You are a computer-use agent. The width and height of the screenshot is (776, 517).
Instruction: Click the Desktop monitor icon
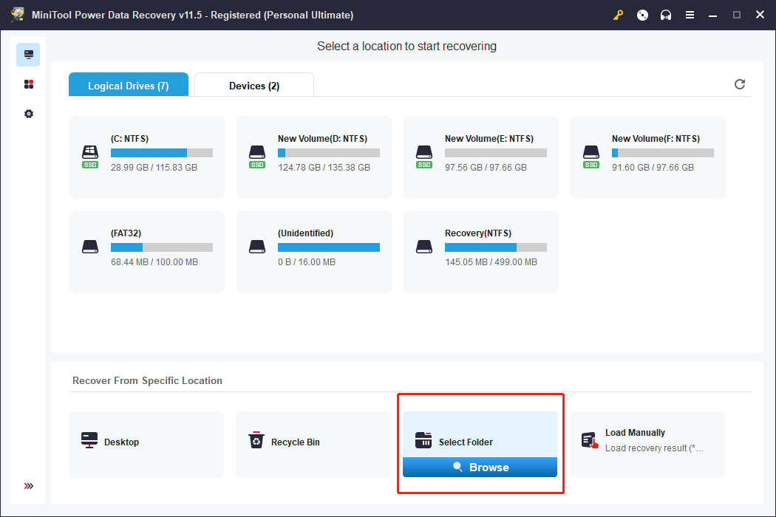[x=89, y=440]
